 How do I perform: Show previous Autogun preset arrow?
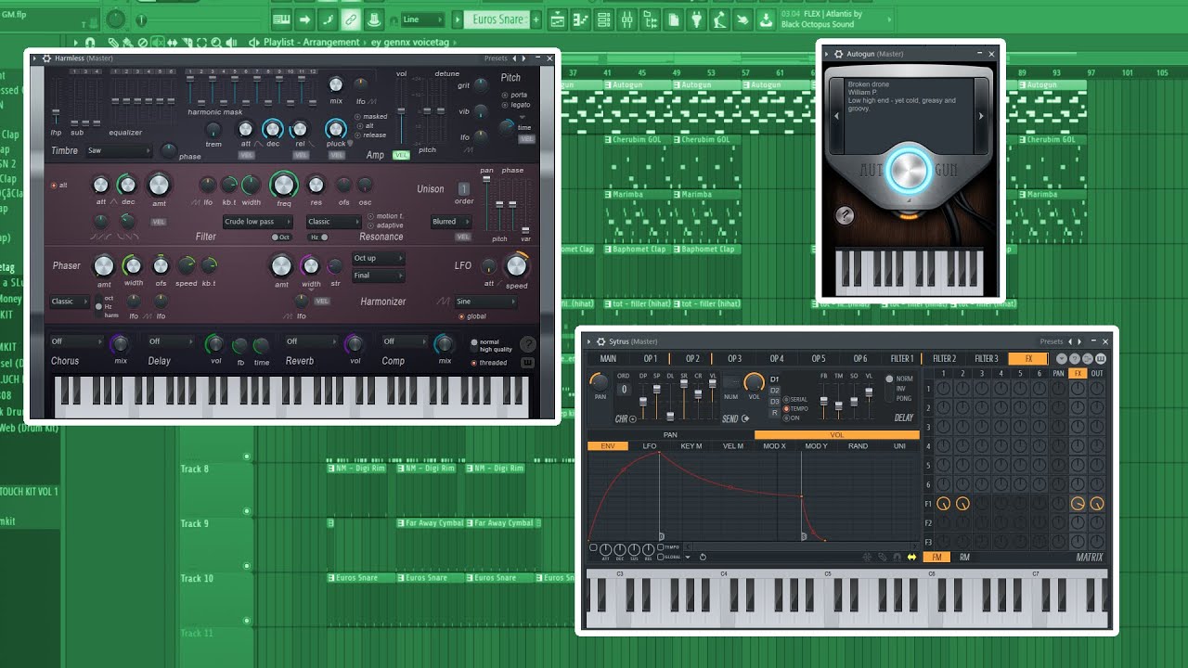click(x=837, y=116)
